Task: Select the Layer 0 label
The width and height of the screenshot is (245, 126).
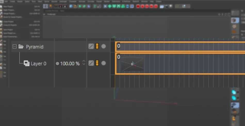Action: pos(38,64)
